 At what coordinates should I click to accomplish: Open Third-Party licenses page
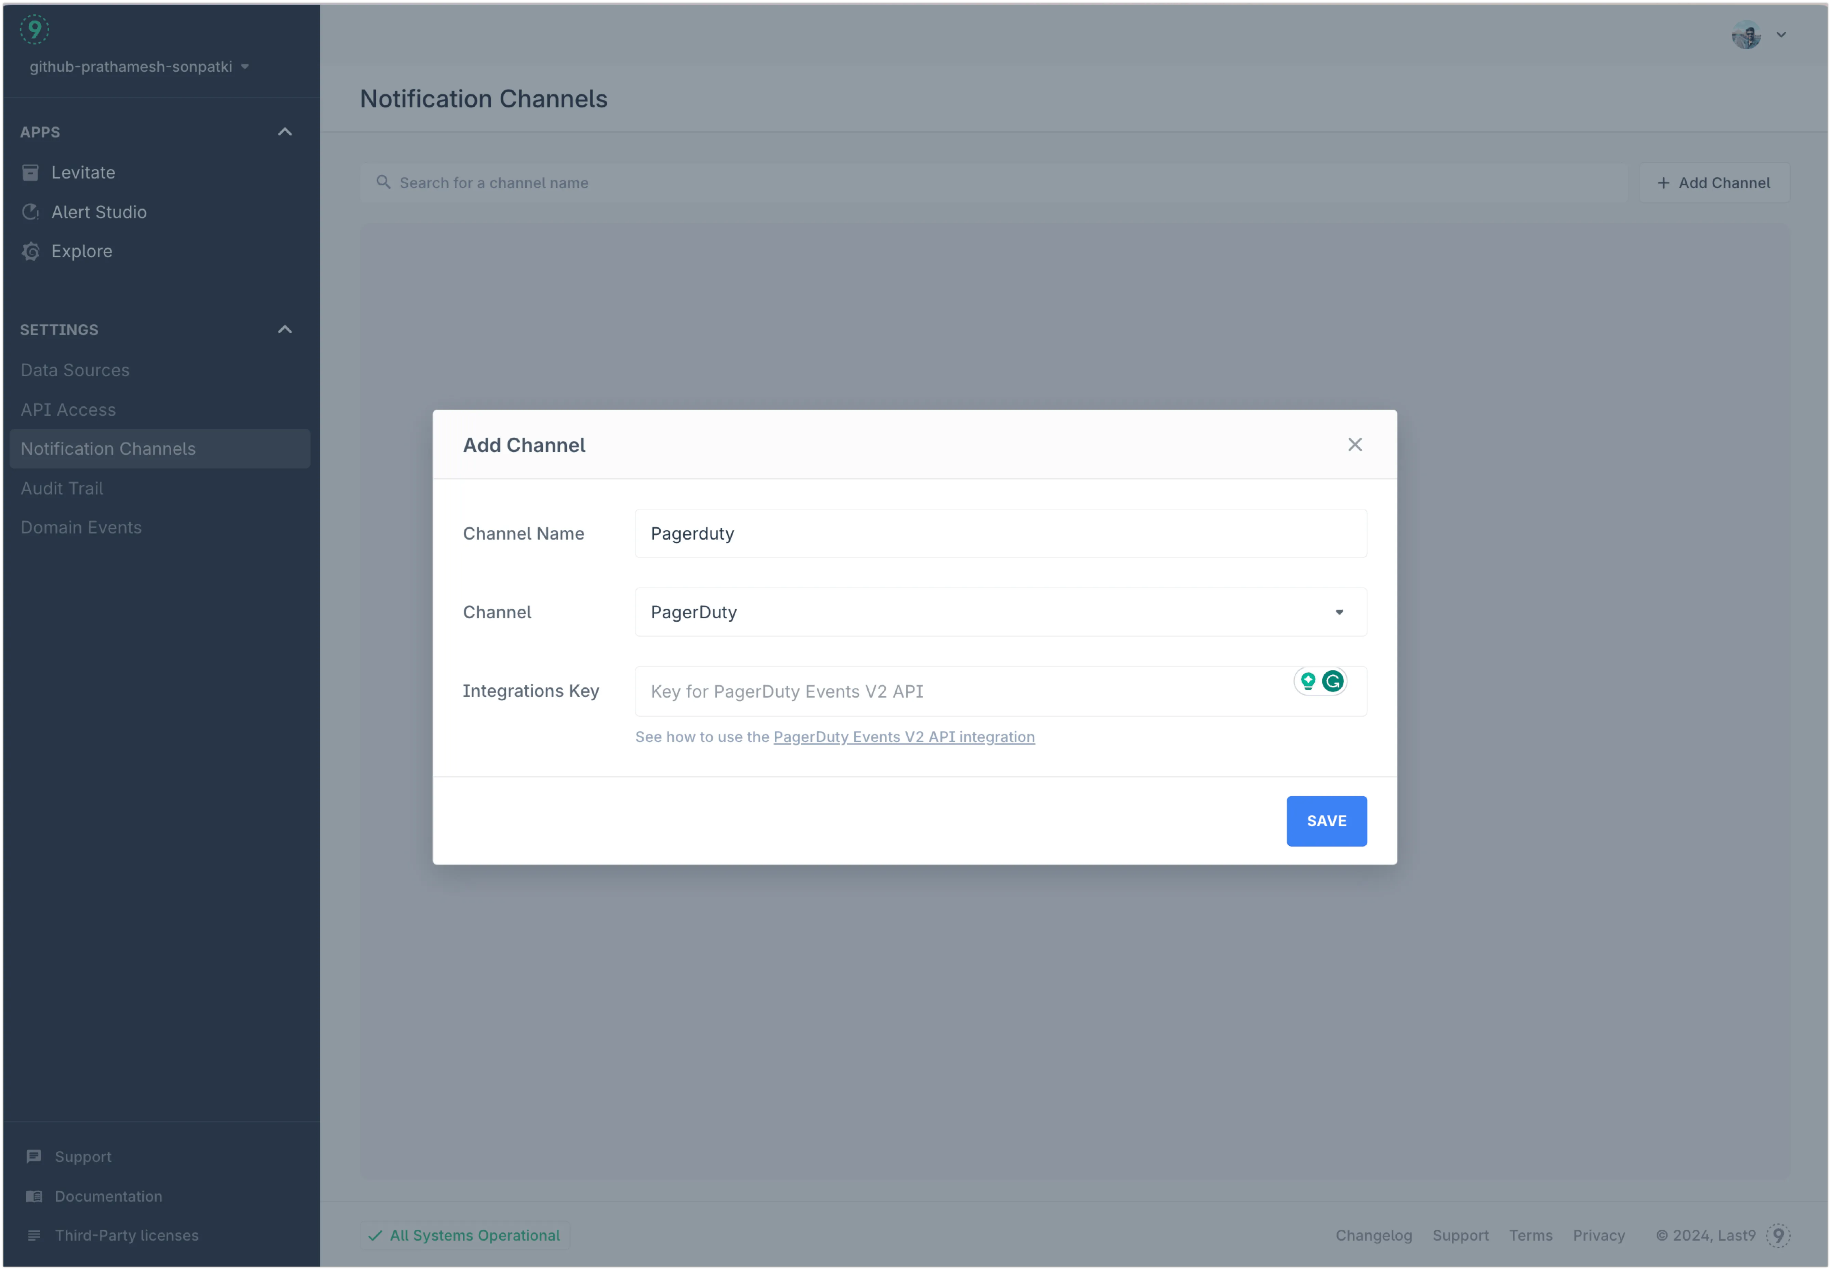tap(127, 1235)
